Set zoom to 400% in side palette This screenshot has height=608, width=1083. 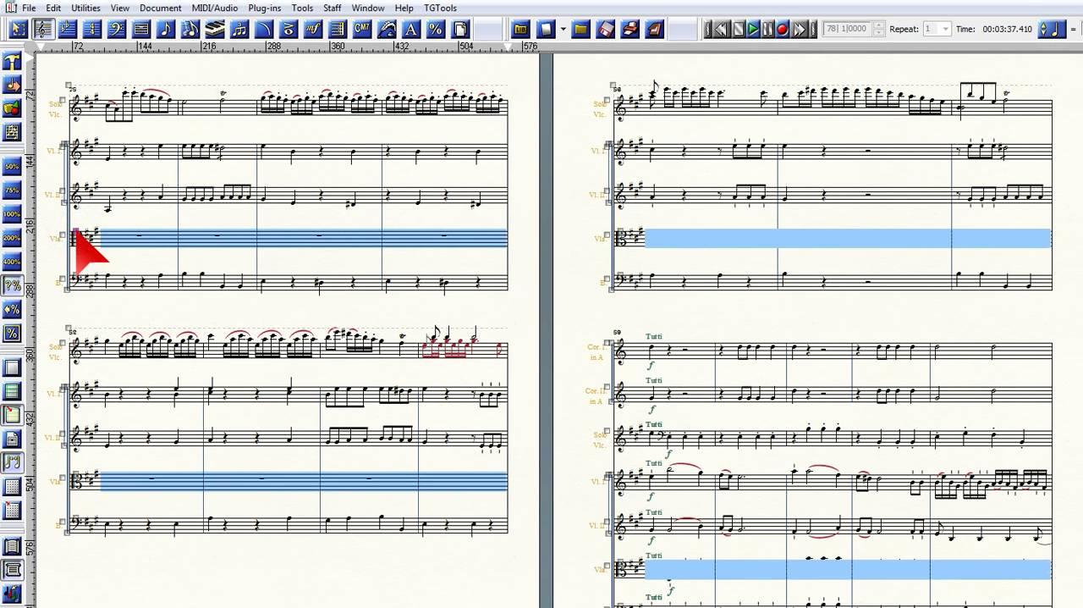[x=12, y=261]
